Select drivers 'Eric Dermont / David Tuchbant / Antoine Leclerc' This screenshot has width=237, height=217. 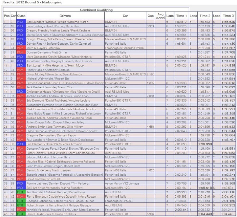pos(58,101)
